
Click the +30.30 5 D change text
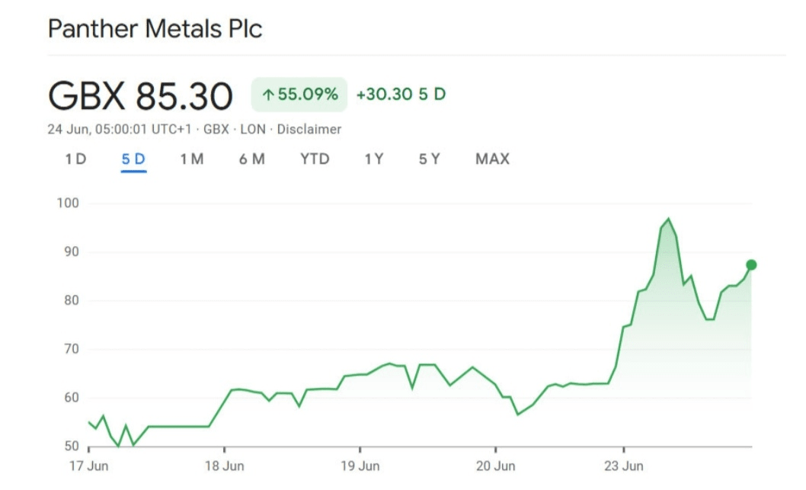(401, 94)
